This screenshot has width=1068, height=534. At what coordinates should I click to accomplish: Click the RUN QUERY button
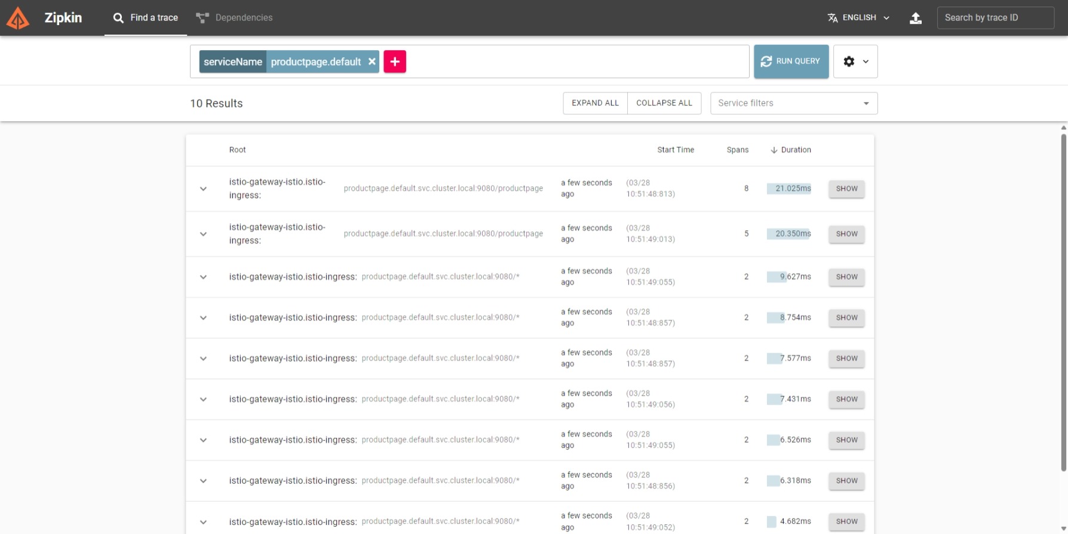[x=791, y=61]
